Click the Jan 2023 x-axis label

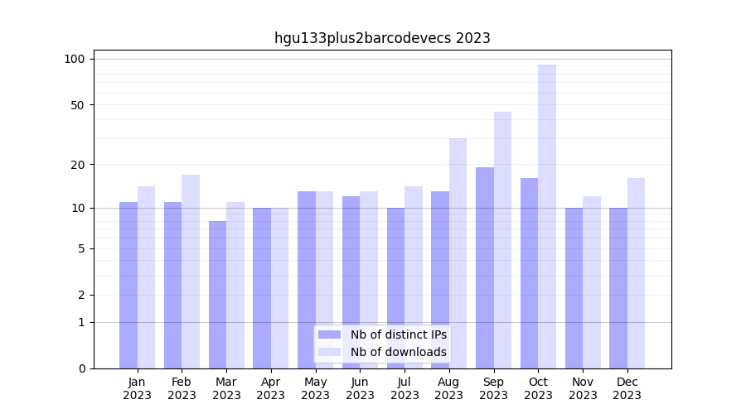click(137, 388)
